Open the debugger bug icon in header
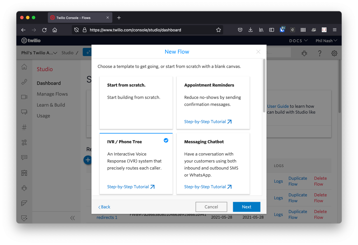Screen dimensions: 358x245 tap(304, 53)
